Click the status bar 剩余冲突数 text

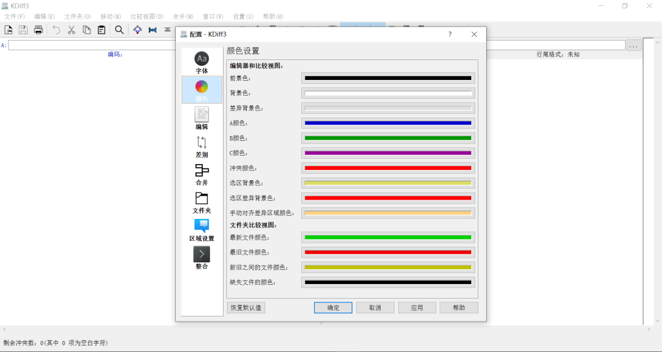(x=56, y=343)
